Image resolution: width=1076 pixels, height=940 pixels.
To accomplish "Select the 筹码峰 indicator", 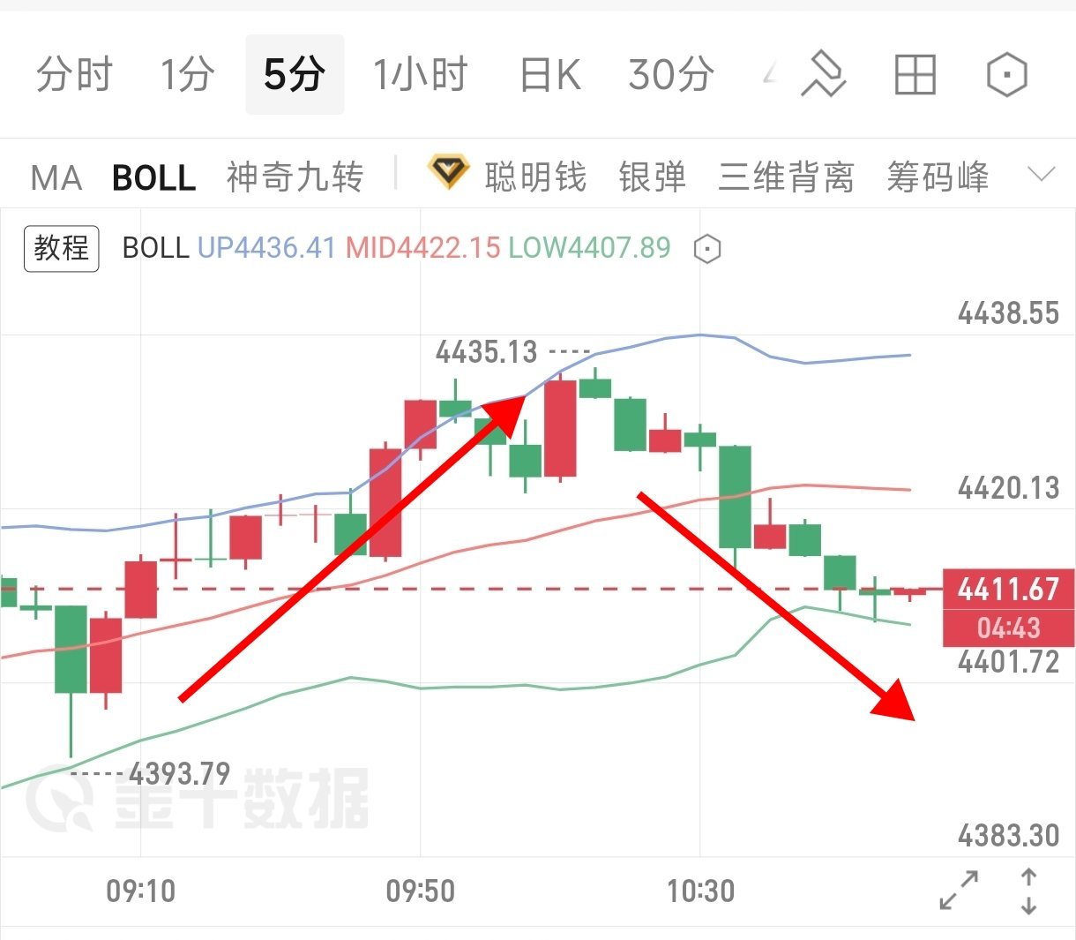I will click(x=938, y=177).
